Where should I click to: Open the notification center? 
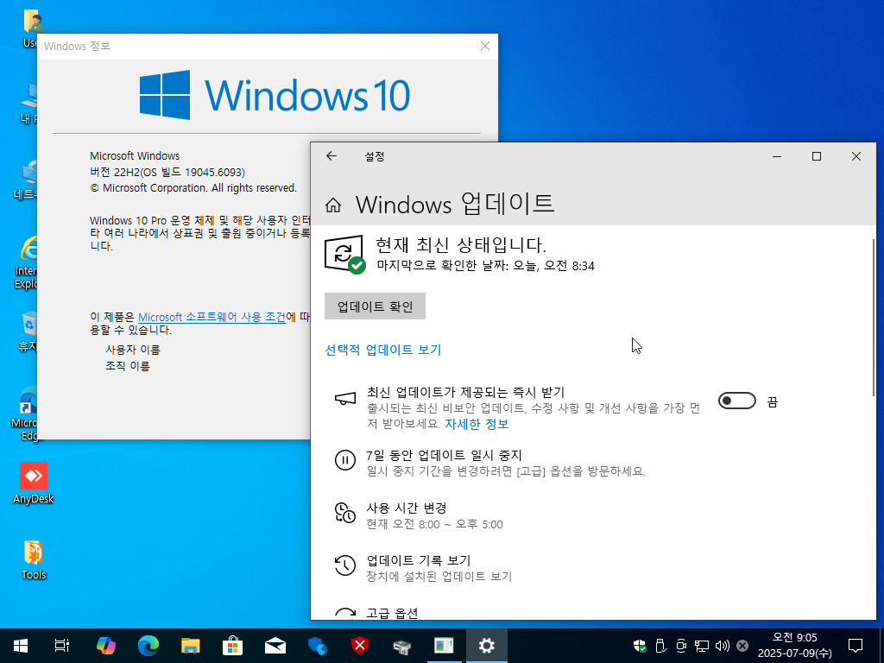(x=856, y=646)
